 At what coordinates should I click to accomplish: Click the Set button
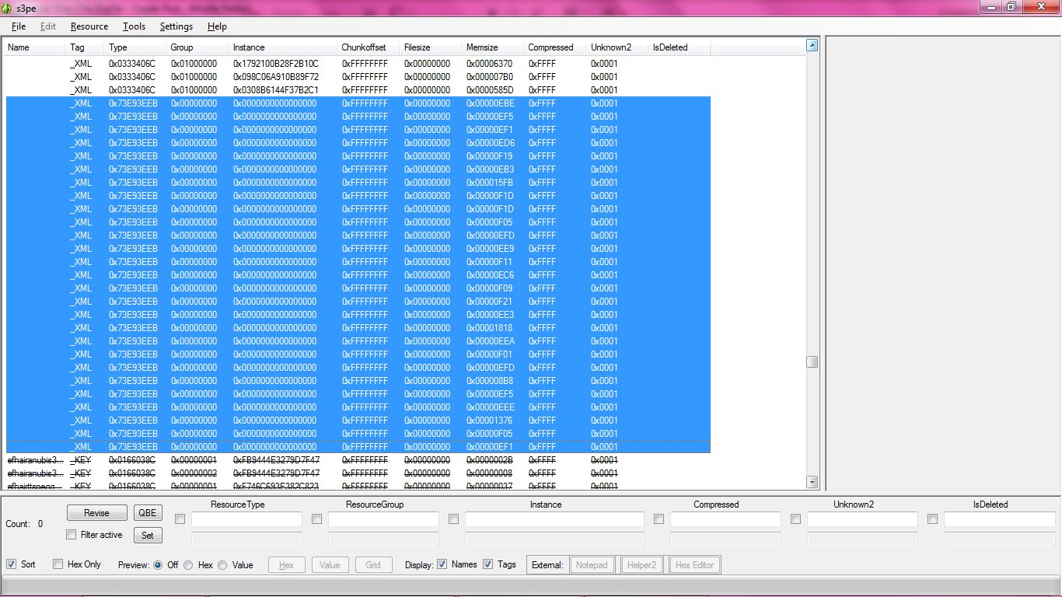(148, 535)
